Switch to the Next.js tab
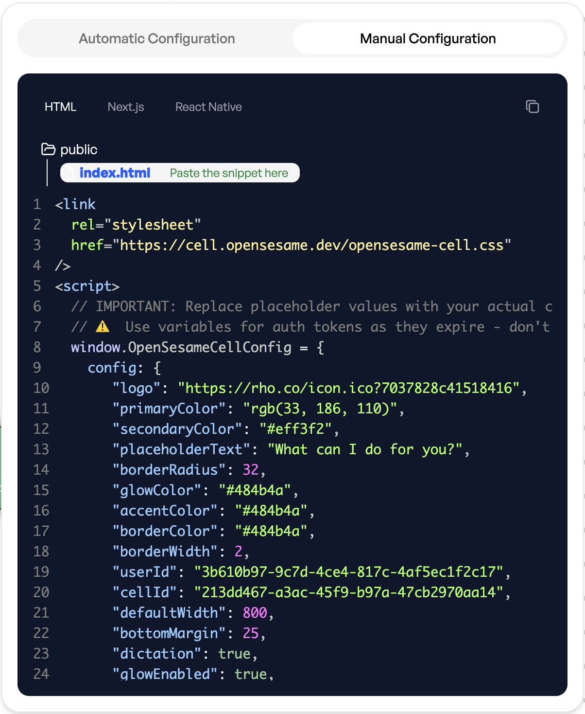The height and width of the screenshot is (714, 585). pos(126,107)
